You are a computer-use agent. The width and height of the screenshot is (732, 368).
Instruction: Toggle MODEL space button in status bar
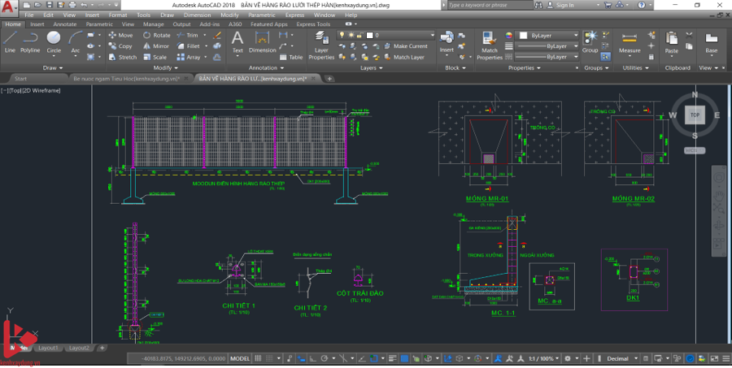(x=240, y=358)
